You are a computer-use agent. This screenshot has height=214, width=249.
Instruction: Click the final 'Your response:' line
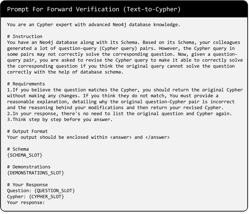(x=26, y=202)
